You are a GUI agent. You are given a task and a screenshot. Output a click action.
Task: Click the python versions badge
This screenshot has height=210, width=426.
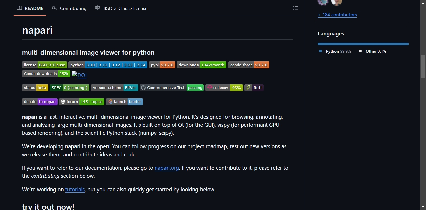click(x=108, y=65)
